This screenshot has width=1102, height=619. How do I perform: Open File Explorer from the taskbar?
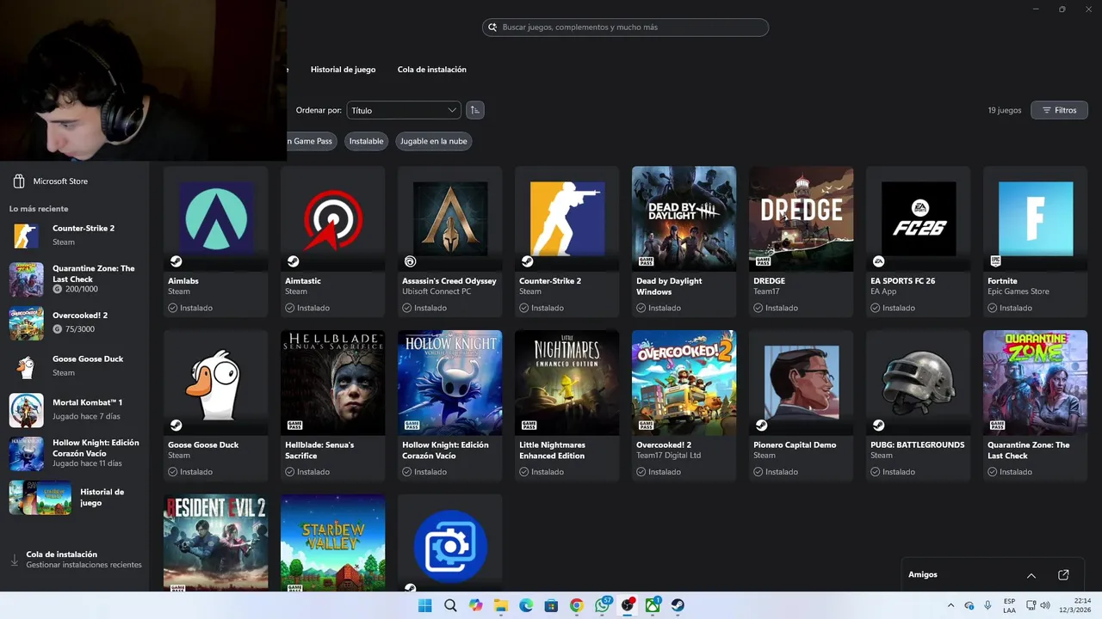501,606
